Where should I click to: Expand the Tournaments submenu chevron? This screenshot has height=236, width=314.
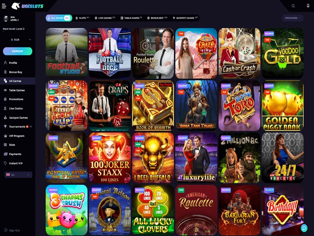[x=31, y=127]
